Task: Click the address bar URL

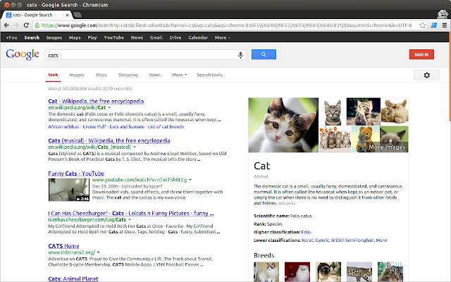Action: [226, 25]
